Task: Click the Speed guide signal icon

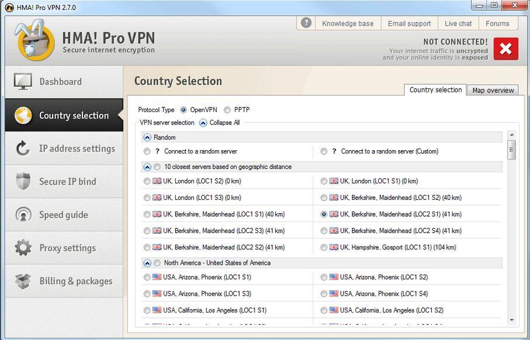Action: (23, 214)
